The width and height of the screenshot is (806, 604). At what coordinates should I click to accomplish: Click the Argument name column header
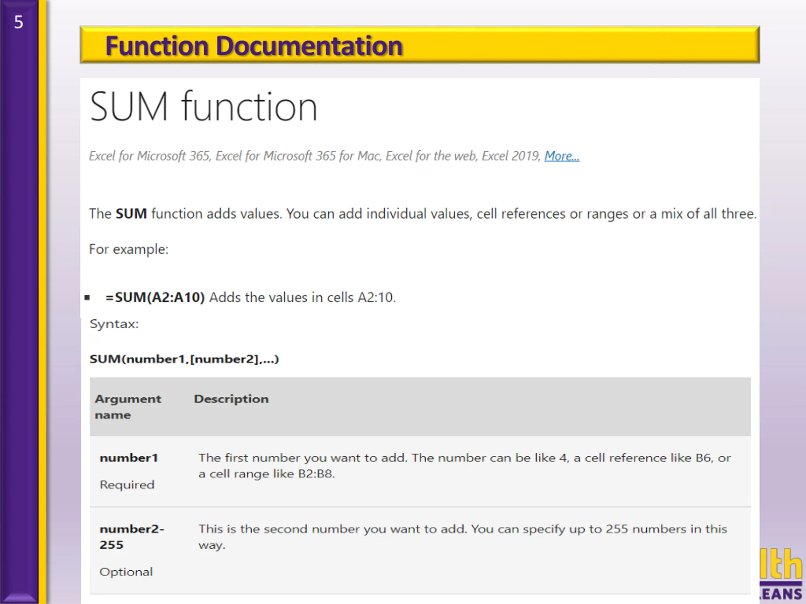pyautogui.click(x=128, y=407)
